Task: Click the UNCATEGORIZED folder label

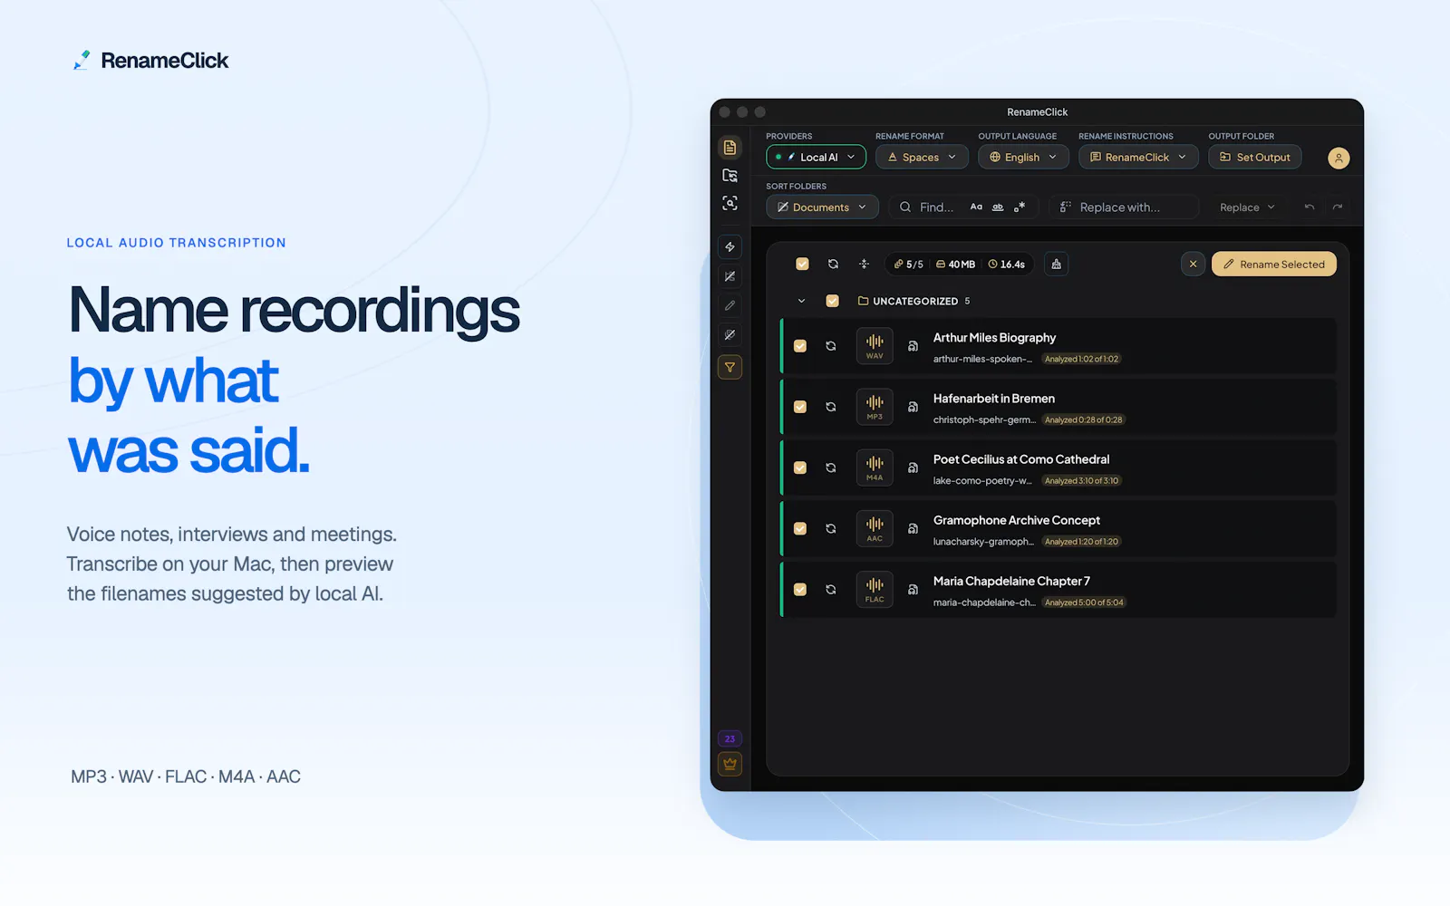Action: (x=914, y=301)
